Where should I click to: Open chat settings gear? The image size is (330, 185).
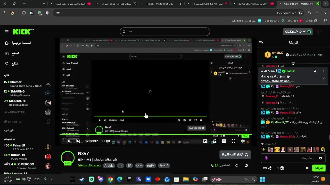click(x=307, y=168)
